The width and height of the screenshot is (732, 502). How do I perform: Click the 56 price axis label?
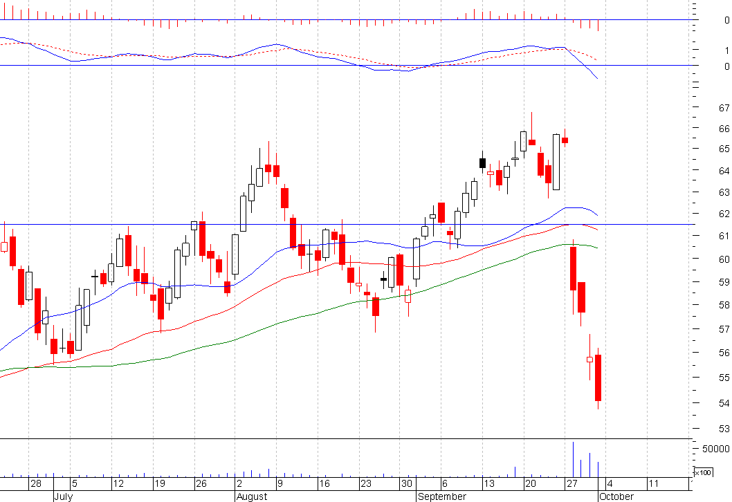(724, 353)
